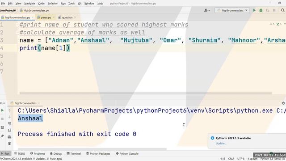This screenshot has width=286, height=161.
Task: Print the Run console output
Action: coord(9,137)
